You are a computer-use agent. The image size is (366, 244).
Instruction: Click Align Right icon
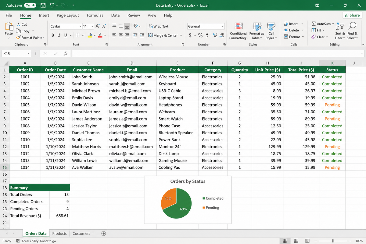click(x=127, y=35)
